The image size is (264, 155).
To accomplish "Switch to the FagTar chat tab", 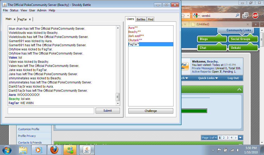I will tap(22, 19).
